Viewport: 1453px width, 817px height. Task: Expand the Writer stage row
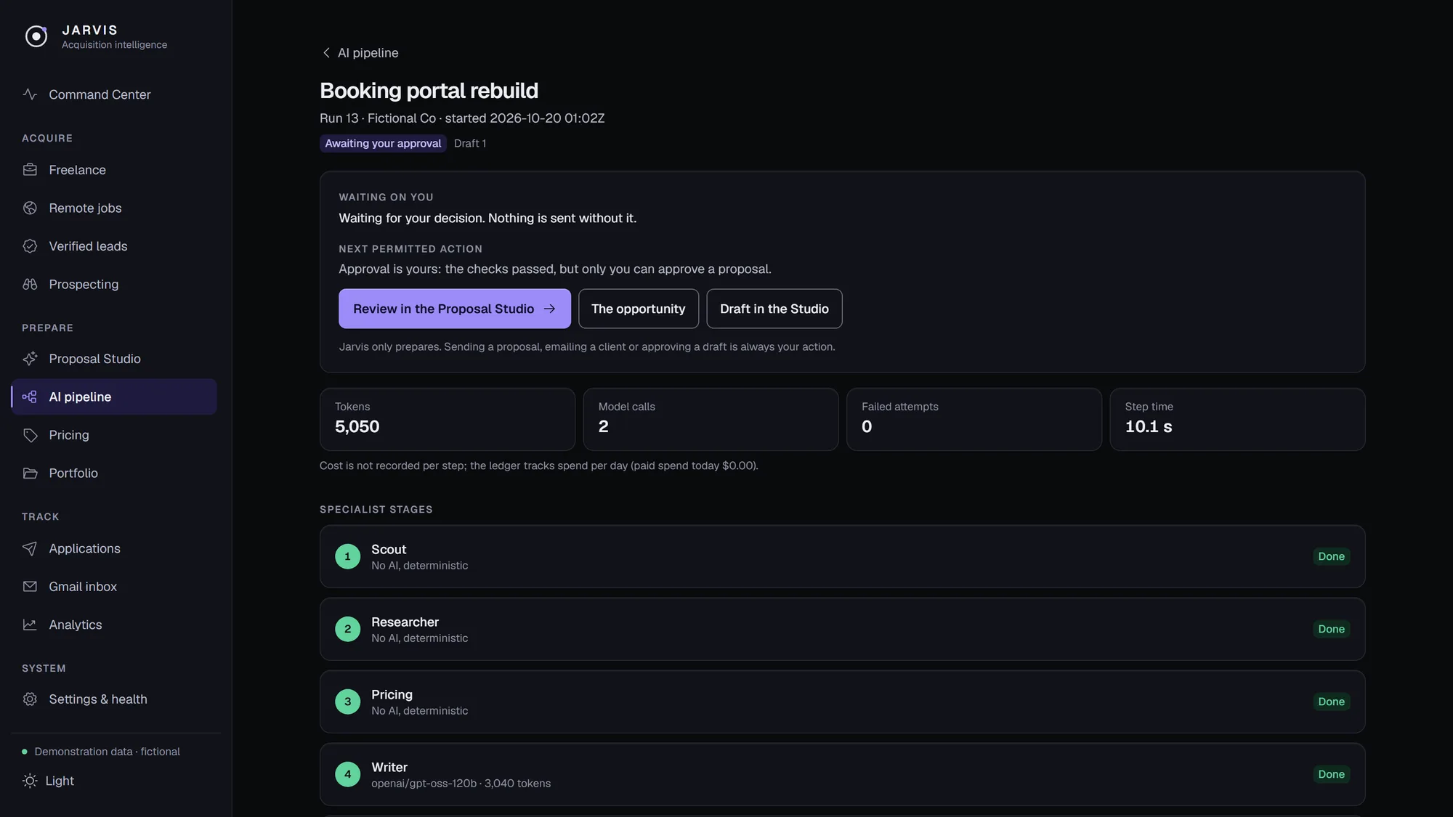click(842, 774)
